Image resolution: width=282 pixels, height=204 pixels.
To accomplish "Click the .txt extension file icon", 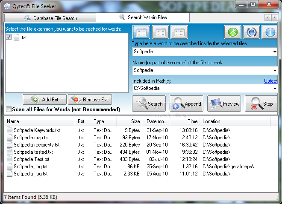I will pos(16,37).
